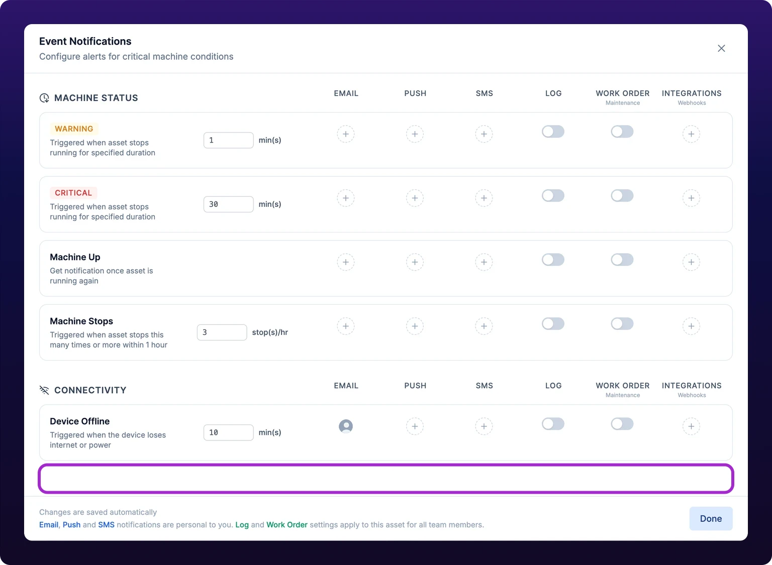Add email recipient for Machine Up
The height and width of the screenshot is (565, 772).
(x=346, y=262)
